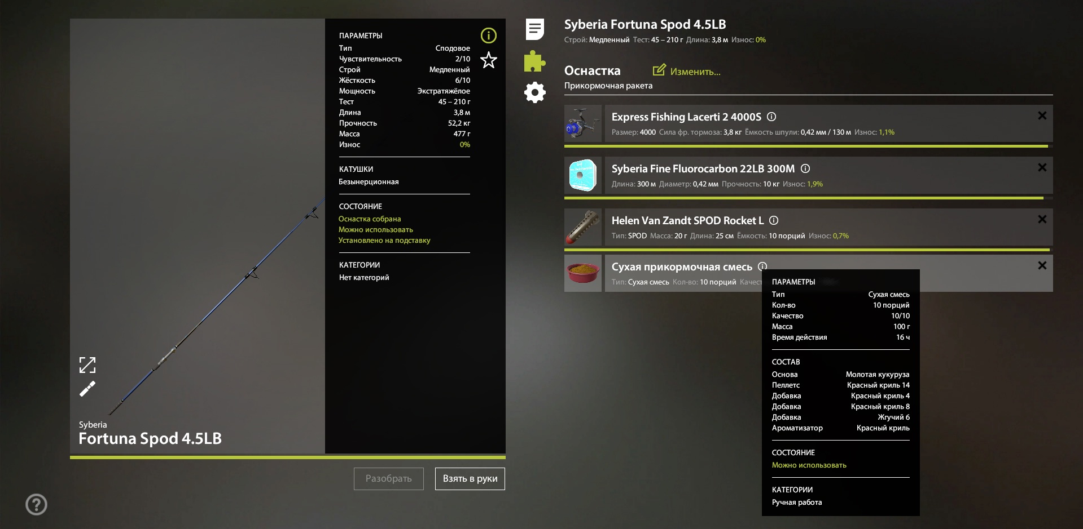Open the help question mark icon
This screenshot has width=1083, height=529.
click(37, 504)
